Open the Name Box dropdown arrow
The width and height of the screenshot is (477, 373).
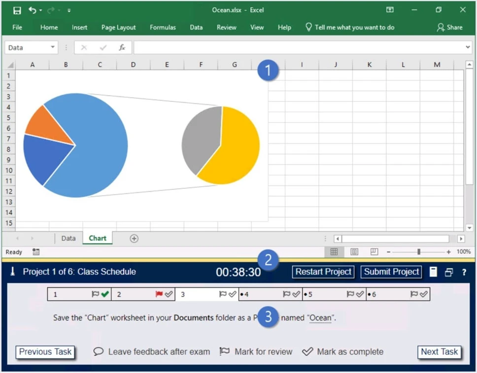(x=53, y=48)
